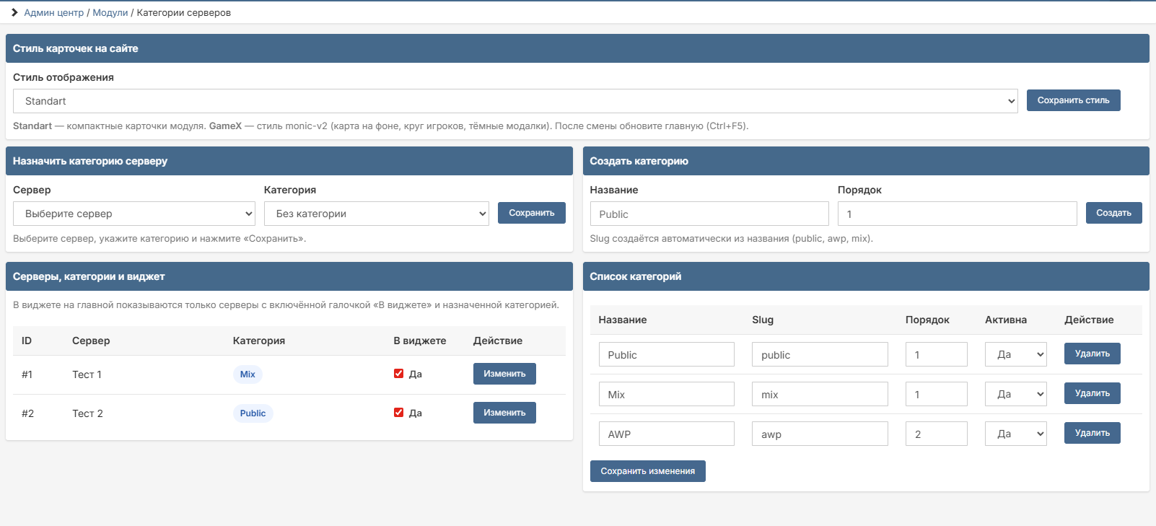Click the Slug column header

click(763, 320)
